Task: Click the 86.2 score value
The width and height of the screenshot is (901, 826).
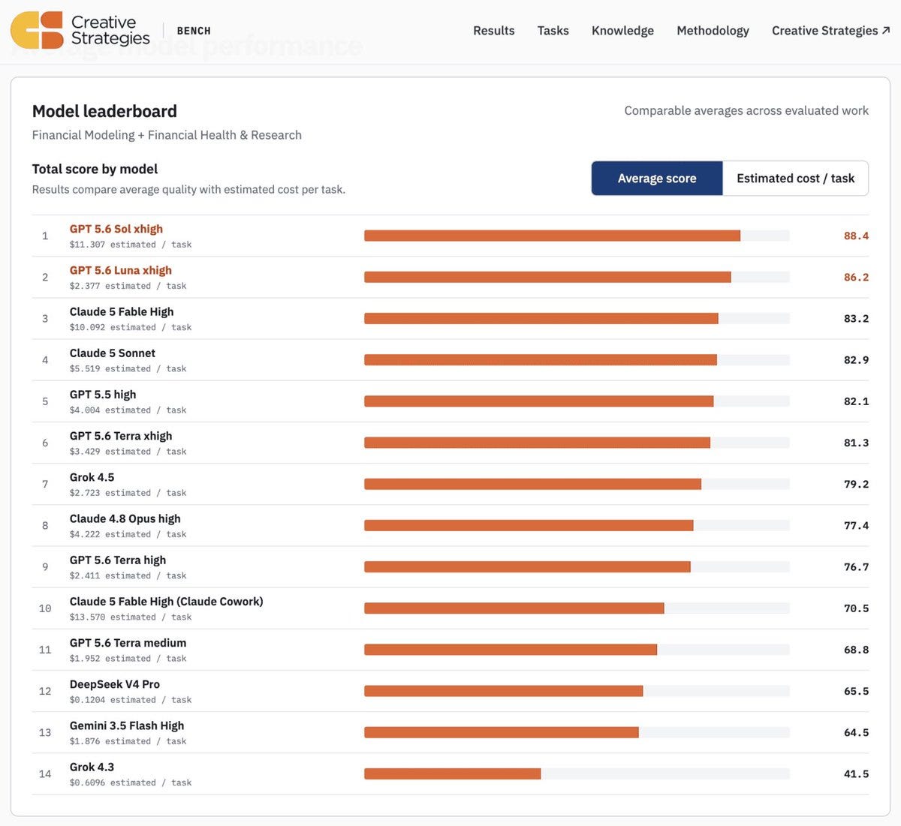Action: [856, 277]
